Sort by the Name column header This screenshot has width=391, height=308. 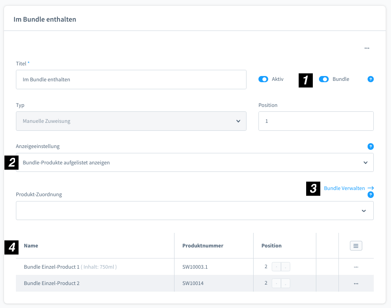tap(31, 246)
